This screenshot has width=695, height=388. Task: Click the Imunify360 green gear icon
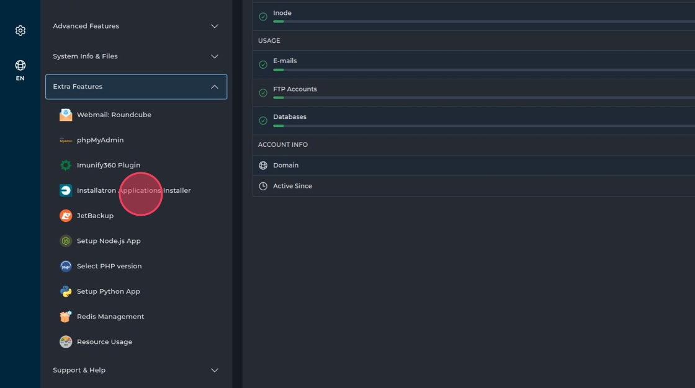[x=66, y=165]
